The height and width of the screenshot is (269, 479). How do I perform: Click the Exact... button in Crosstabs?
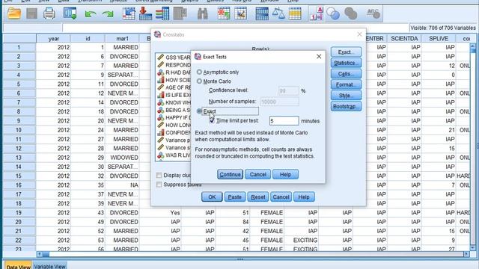click(x=346, y=52)
